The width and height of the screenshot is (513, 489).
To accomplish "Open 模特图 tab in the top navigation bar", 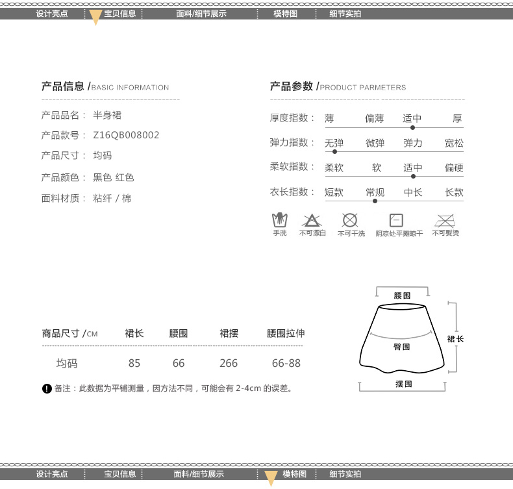I will [285, 14].
